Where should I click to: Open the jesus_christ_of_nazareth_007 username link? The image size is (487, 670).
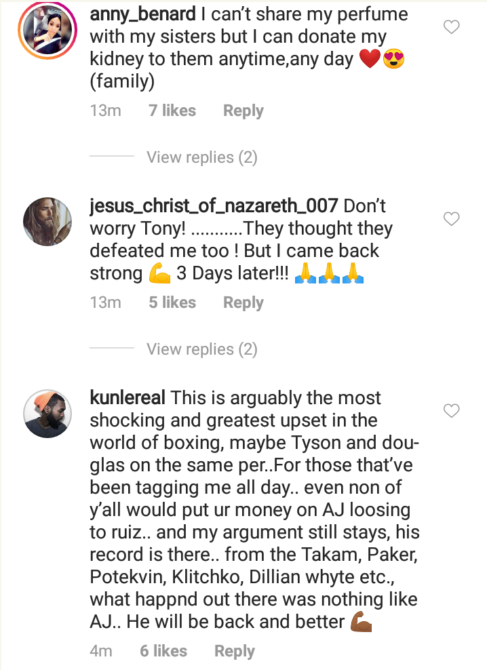point(214,205)
